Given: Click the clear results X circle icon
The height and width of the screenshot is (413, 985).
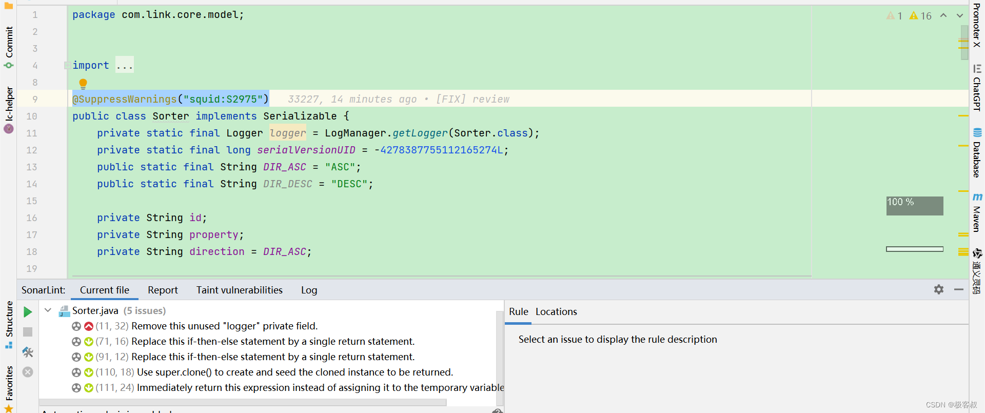Looking at the screenshot, I should 28,372.
